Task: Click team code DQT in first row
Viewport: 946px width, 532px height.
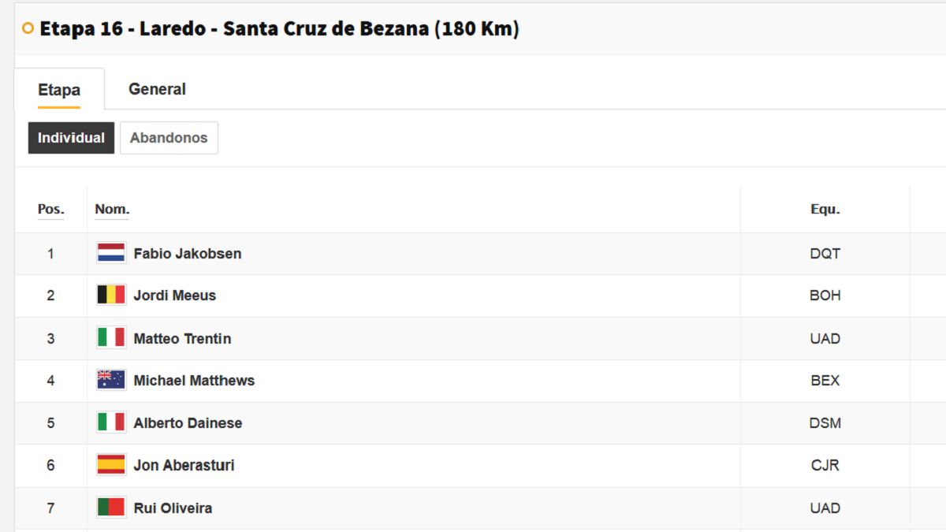Action: coord(825,254)
